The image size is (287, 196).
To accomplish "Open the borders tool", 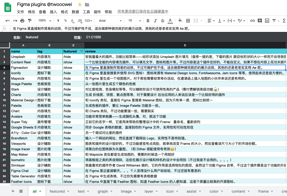I will click(x=188, y=21).
